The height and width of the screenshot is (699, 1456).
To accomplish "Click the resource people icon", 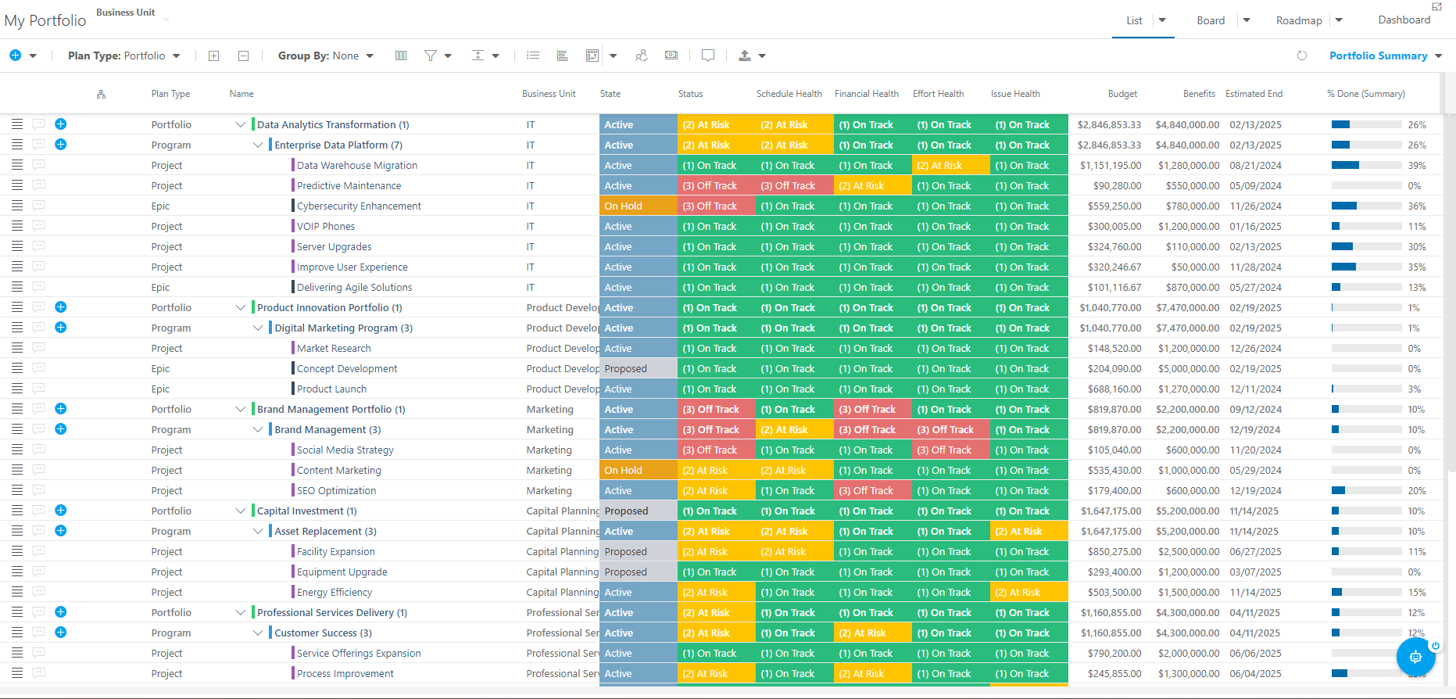I will tap(642, 56).
